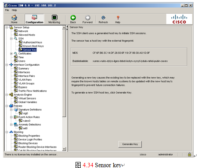The image size is (203, 168).
Task: Open Interface Pairs in the tree
Action: (27, 76)
